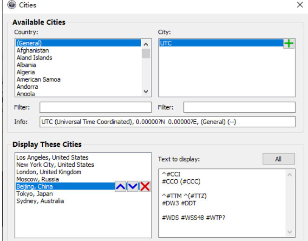Move Beijing, China up in list
The width and height of the screenshot is (308, 241).
(120, 186)
